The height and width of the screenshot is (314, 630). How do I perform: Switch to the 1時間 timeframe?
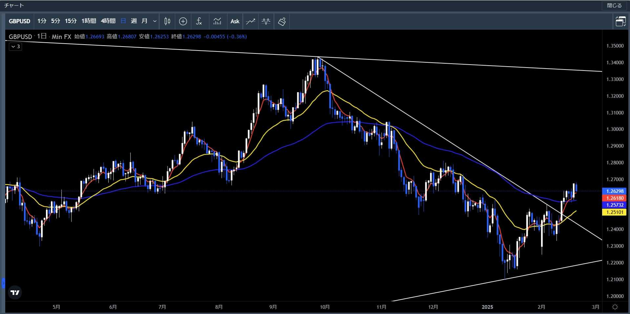click(89, 21)
